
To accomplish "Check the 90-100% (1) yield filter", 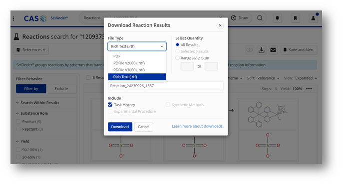I will point(18,150).
